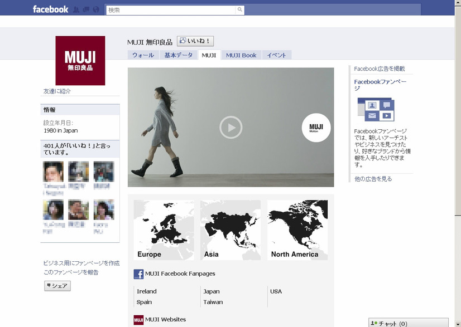This screenshot has height=327, width=461.
Task: Click the Facebook icon beside MUJI Facebook Fanpages
Action: (138, 274)
